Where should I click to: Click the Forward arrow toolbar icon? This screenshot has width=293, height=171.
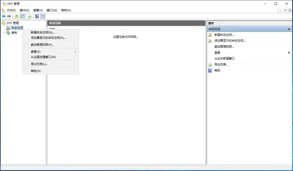point(9,16)
